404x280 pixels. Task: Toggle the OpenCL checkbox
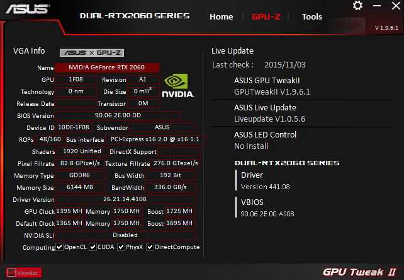click(x=60, y=247)
